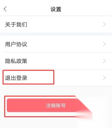Click the 退出登录 label text
The height and width of the screenshot is (128, 112).
pos(16,78)
